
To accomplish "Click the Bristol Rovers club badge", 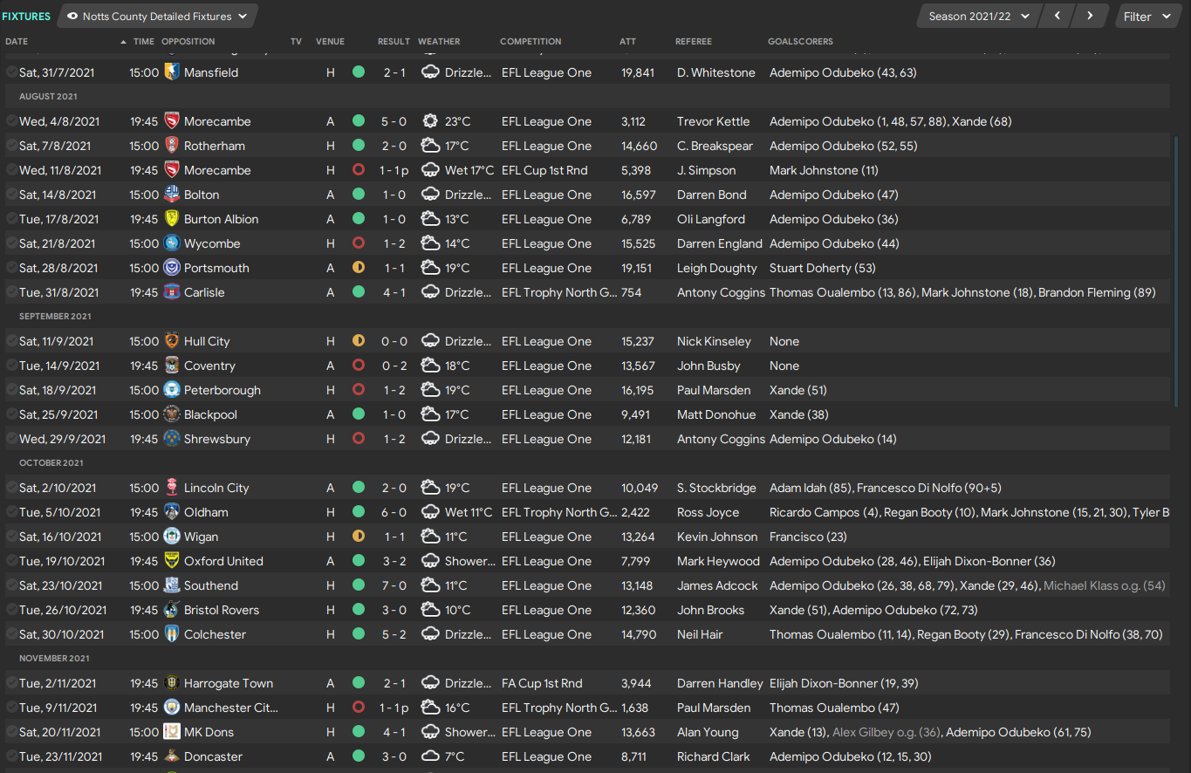I will click(172, 610).
